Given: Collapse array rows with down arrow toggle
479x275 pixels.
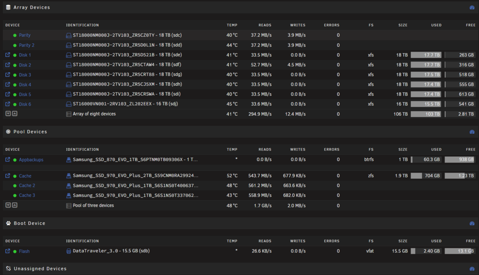Looking at the screenshot, I should 8,113.
